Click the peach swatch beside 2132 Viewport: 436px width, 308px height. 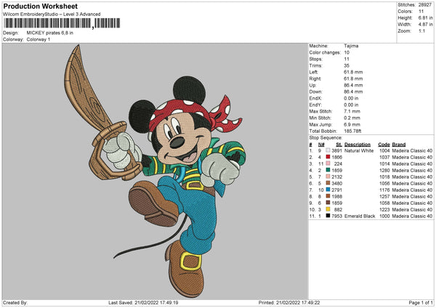(328, 177)
